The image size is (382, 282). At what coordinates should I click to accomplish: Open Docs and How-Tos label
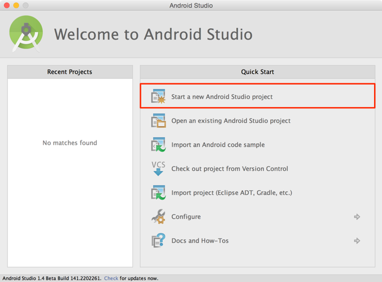(x=200, y=241)
